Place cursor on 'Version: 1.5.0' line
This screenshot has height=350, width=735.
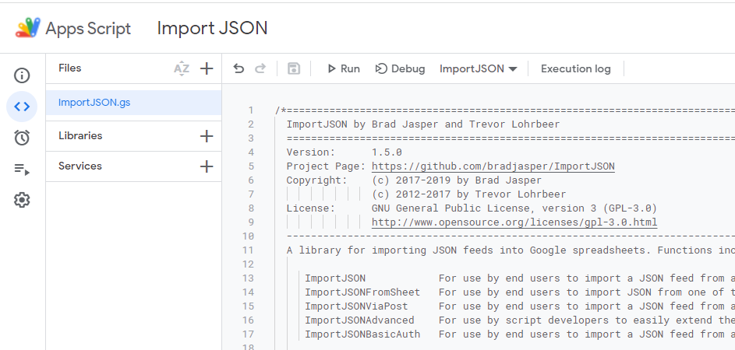(x=345, y=152)
